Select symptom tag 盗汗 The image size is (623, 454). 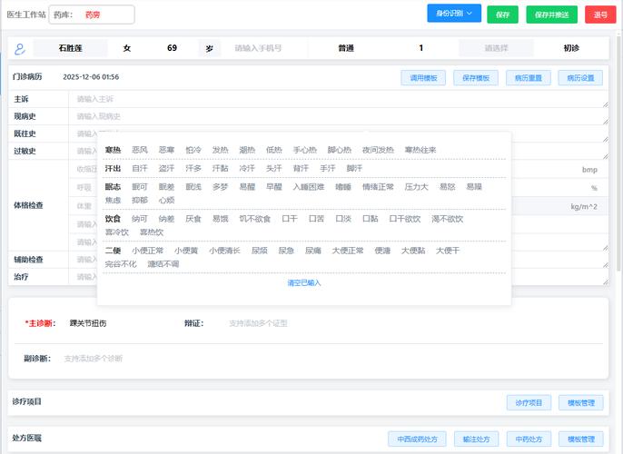point(166,168)
